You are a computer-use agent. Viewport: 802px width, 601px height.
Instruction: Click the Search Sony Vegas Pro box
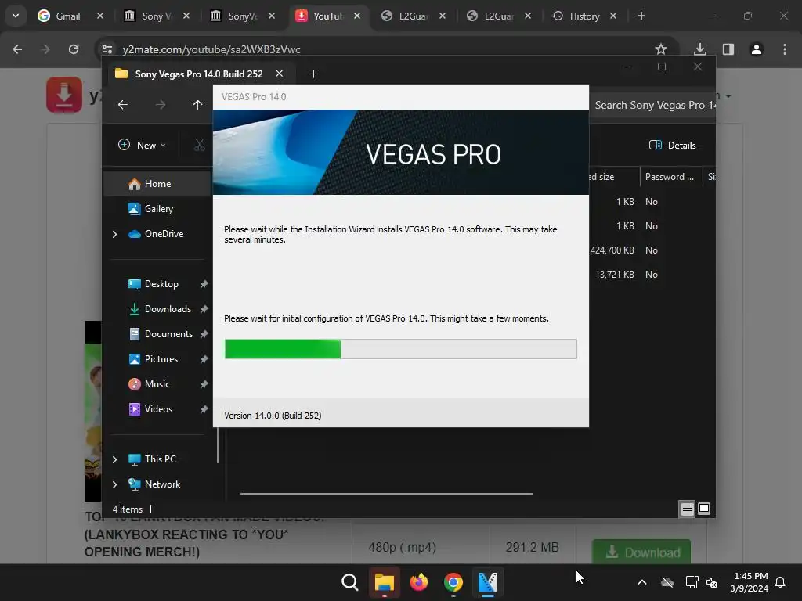653,105
